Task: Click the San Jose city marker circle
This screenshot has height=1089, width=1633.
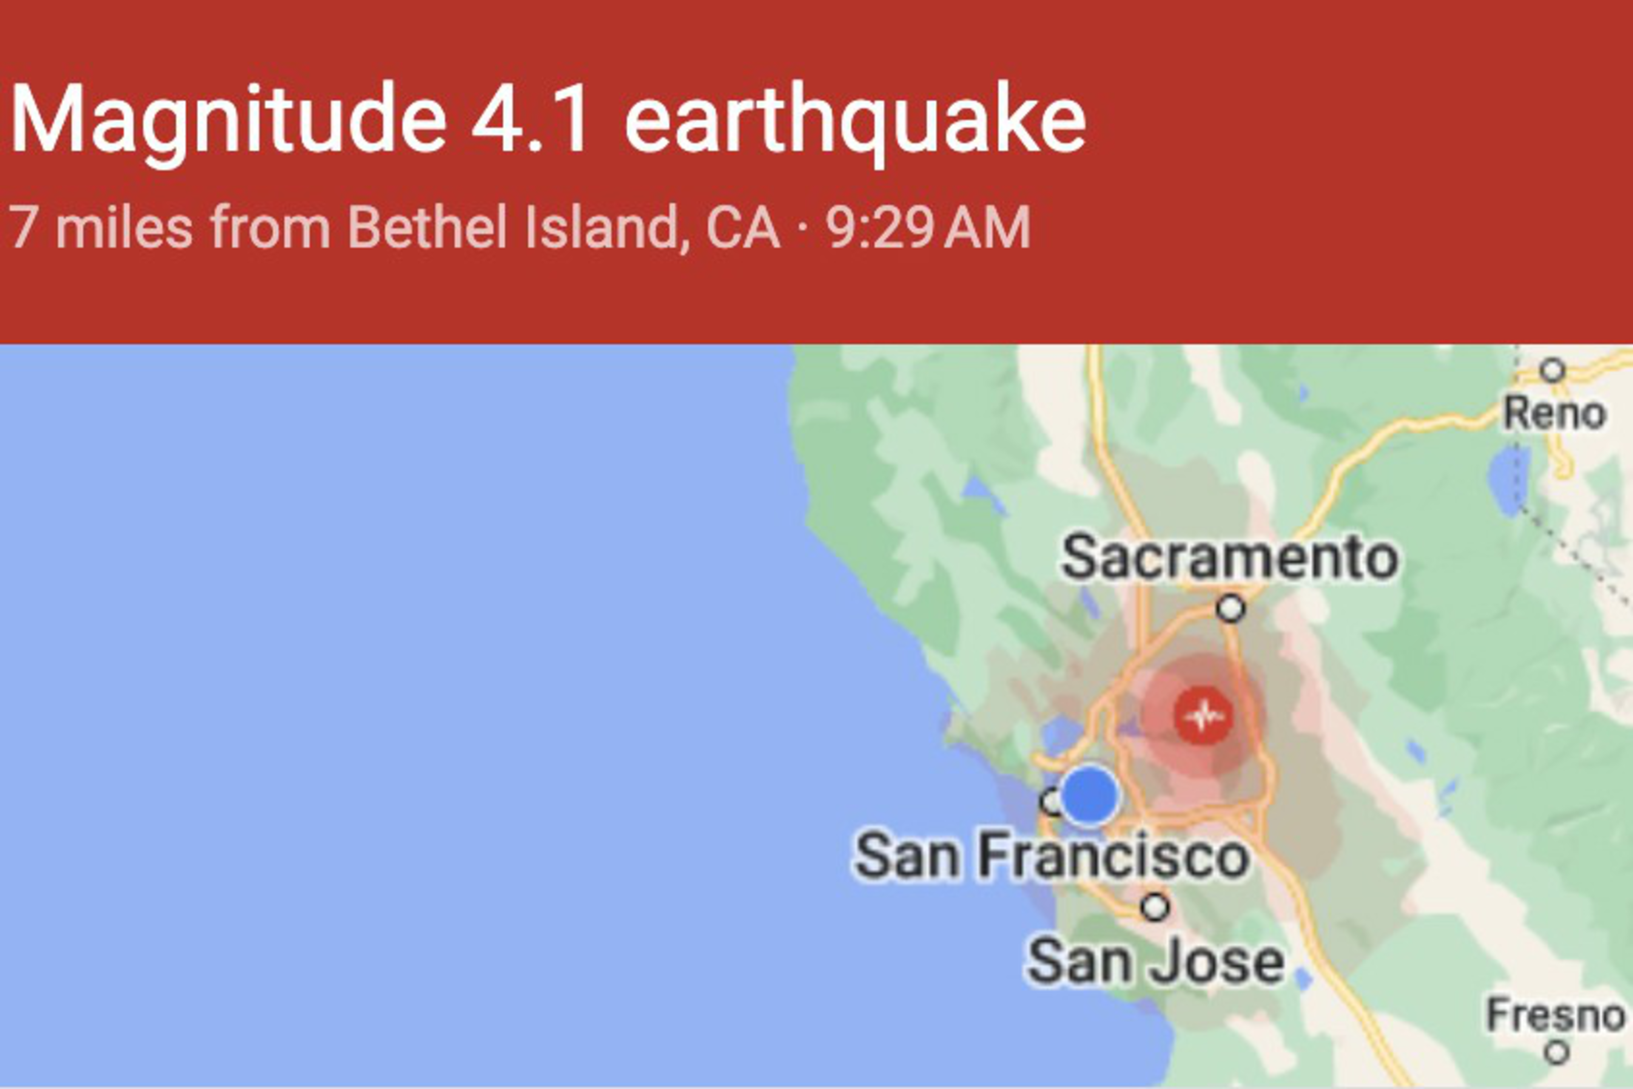Action: tap(1155, 906)
